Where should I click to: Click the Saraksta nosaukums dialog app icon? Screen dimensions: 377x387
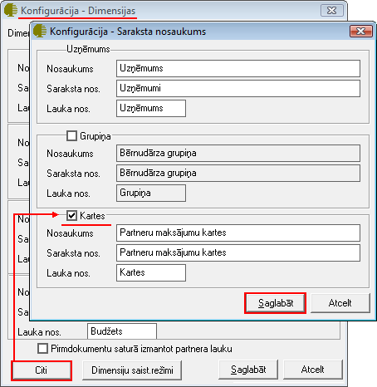(x=40, y=31)
